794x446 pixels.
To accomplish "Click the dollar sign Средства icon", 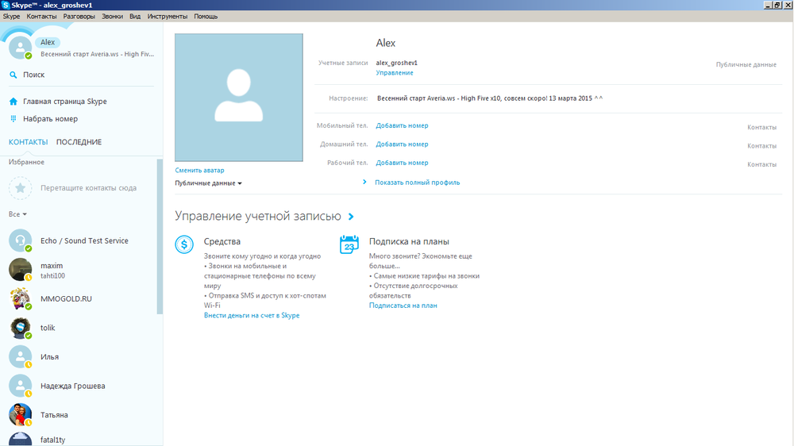I will (x=184, y=245).
